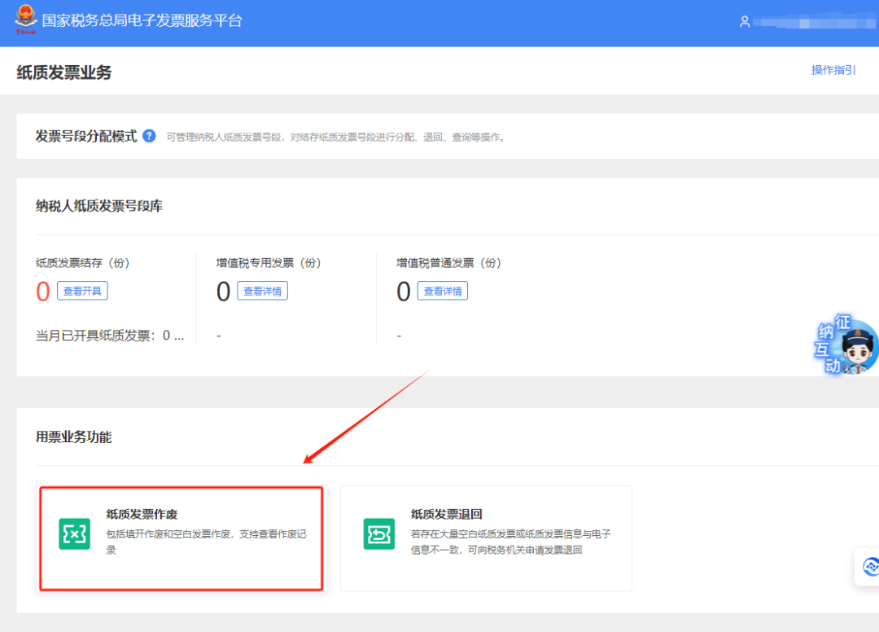Screen dimensions: 879x632
Task: Click the blue help question mark icon
Action: pyautogui.click(x=149, y=136)
